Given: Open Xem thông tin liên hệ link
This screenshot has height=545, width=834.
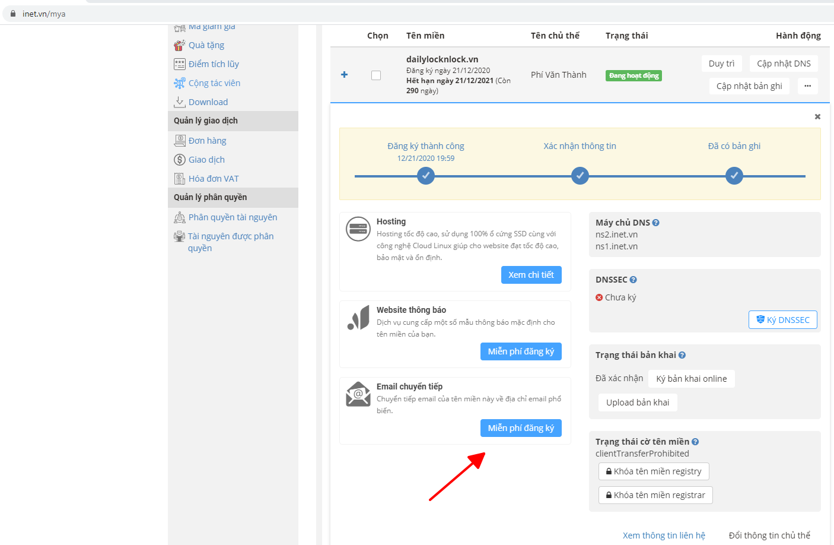Looking at the screenshot, I should (664, 536).
